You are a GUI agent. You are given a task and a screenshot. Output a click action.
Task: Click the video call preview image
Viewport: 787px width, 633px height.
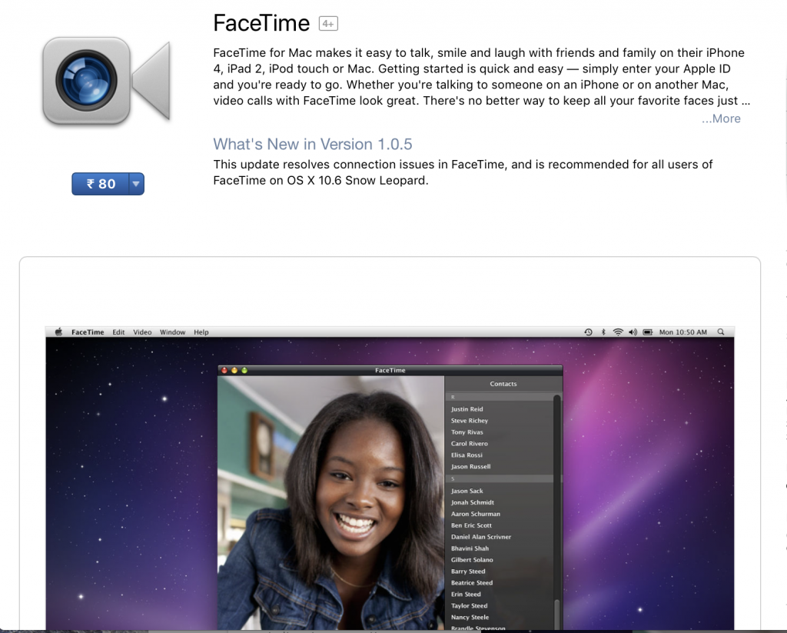(x=330, y=502)
